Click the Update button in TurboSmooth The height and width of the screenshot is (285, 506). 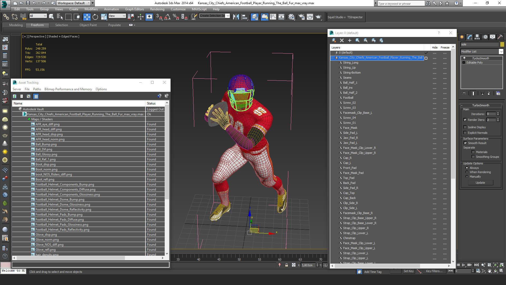480,183
